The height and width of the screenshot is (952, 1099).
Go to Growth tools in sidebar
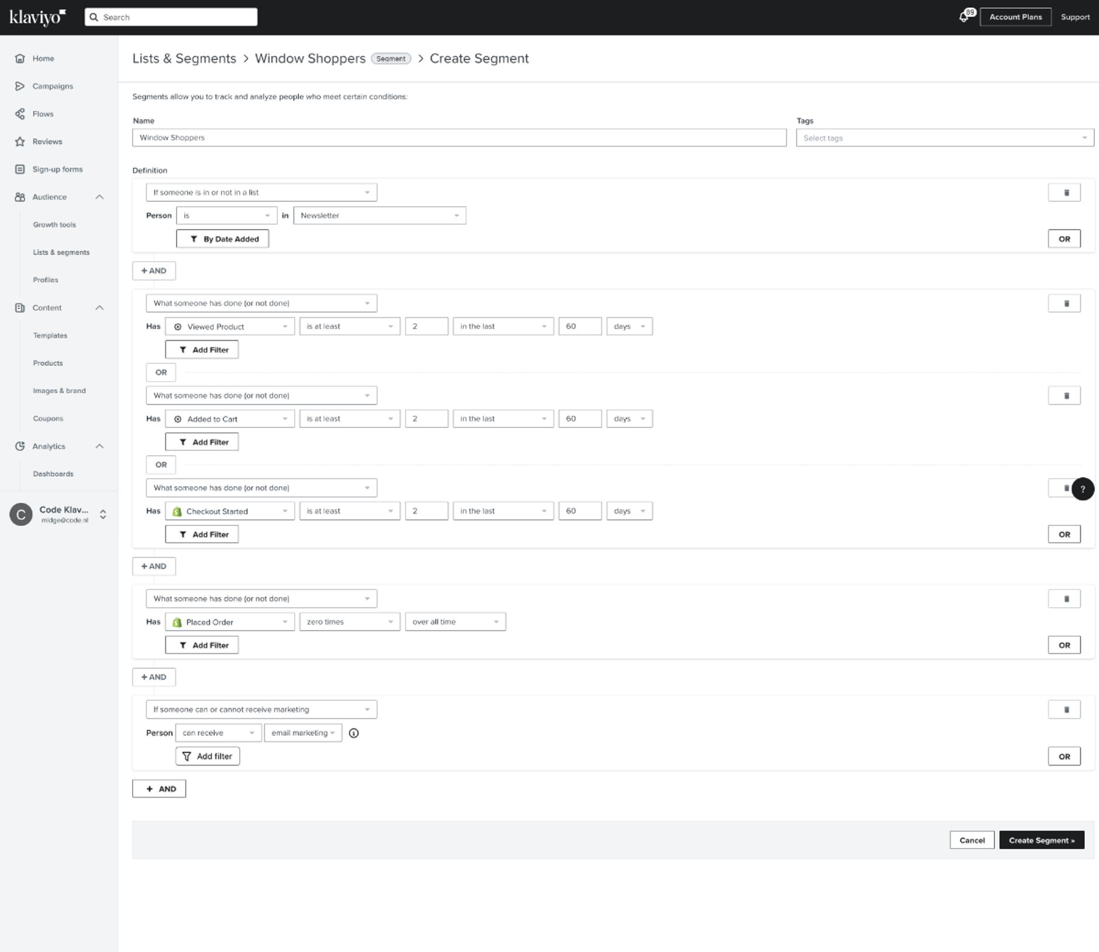coord(54,225)
